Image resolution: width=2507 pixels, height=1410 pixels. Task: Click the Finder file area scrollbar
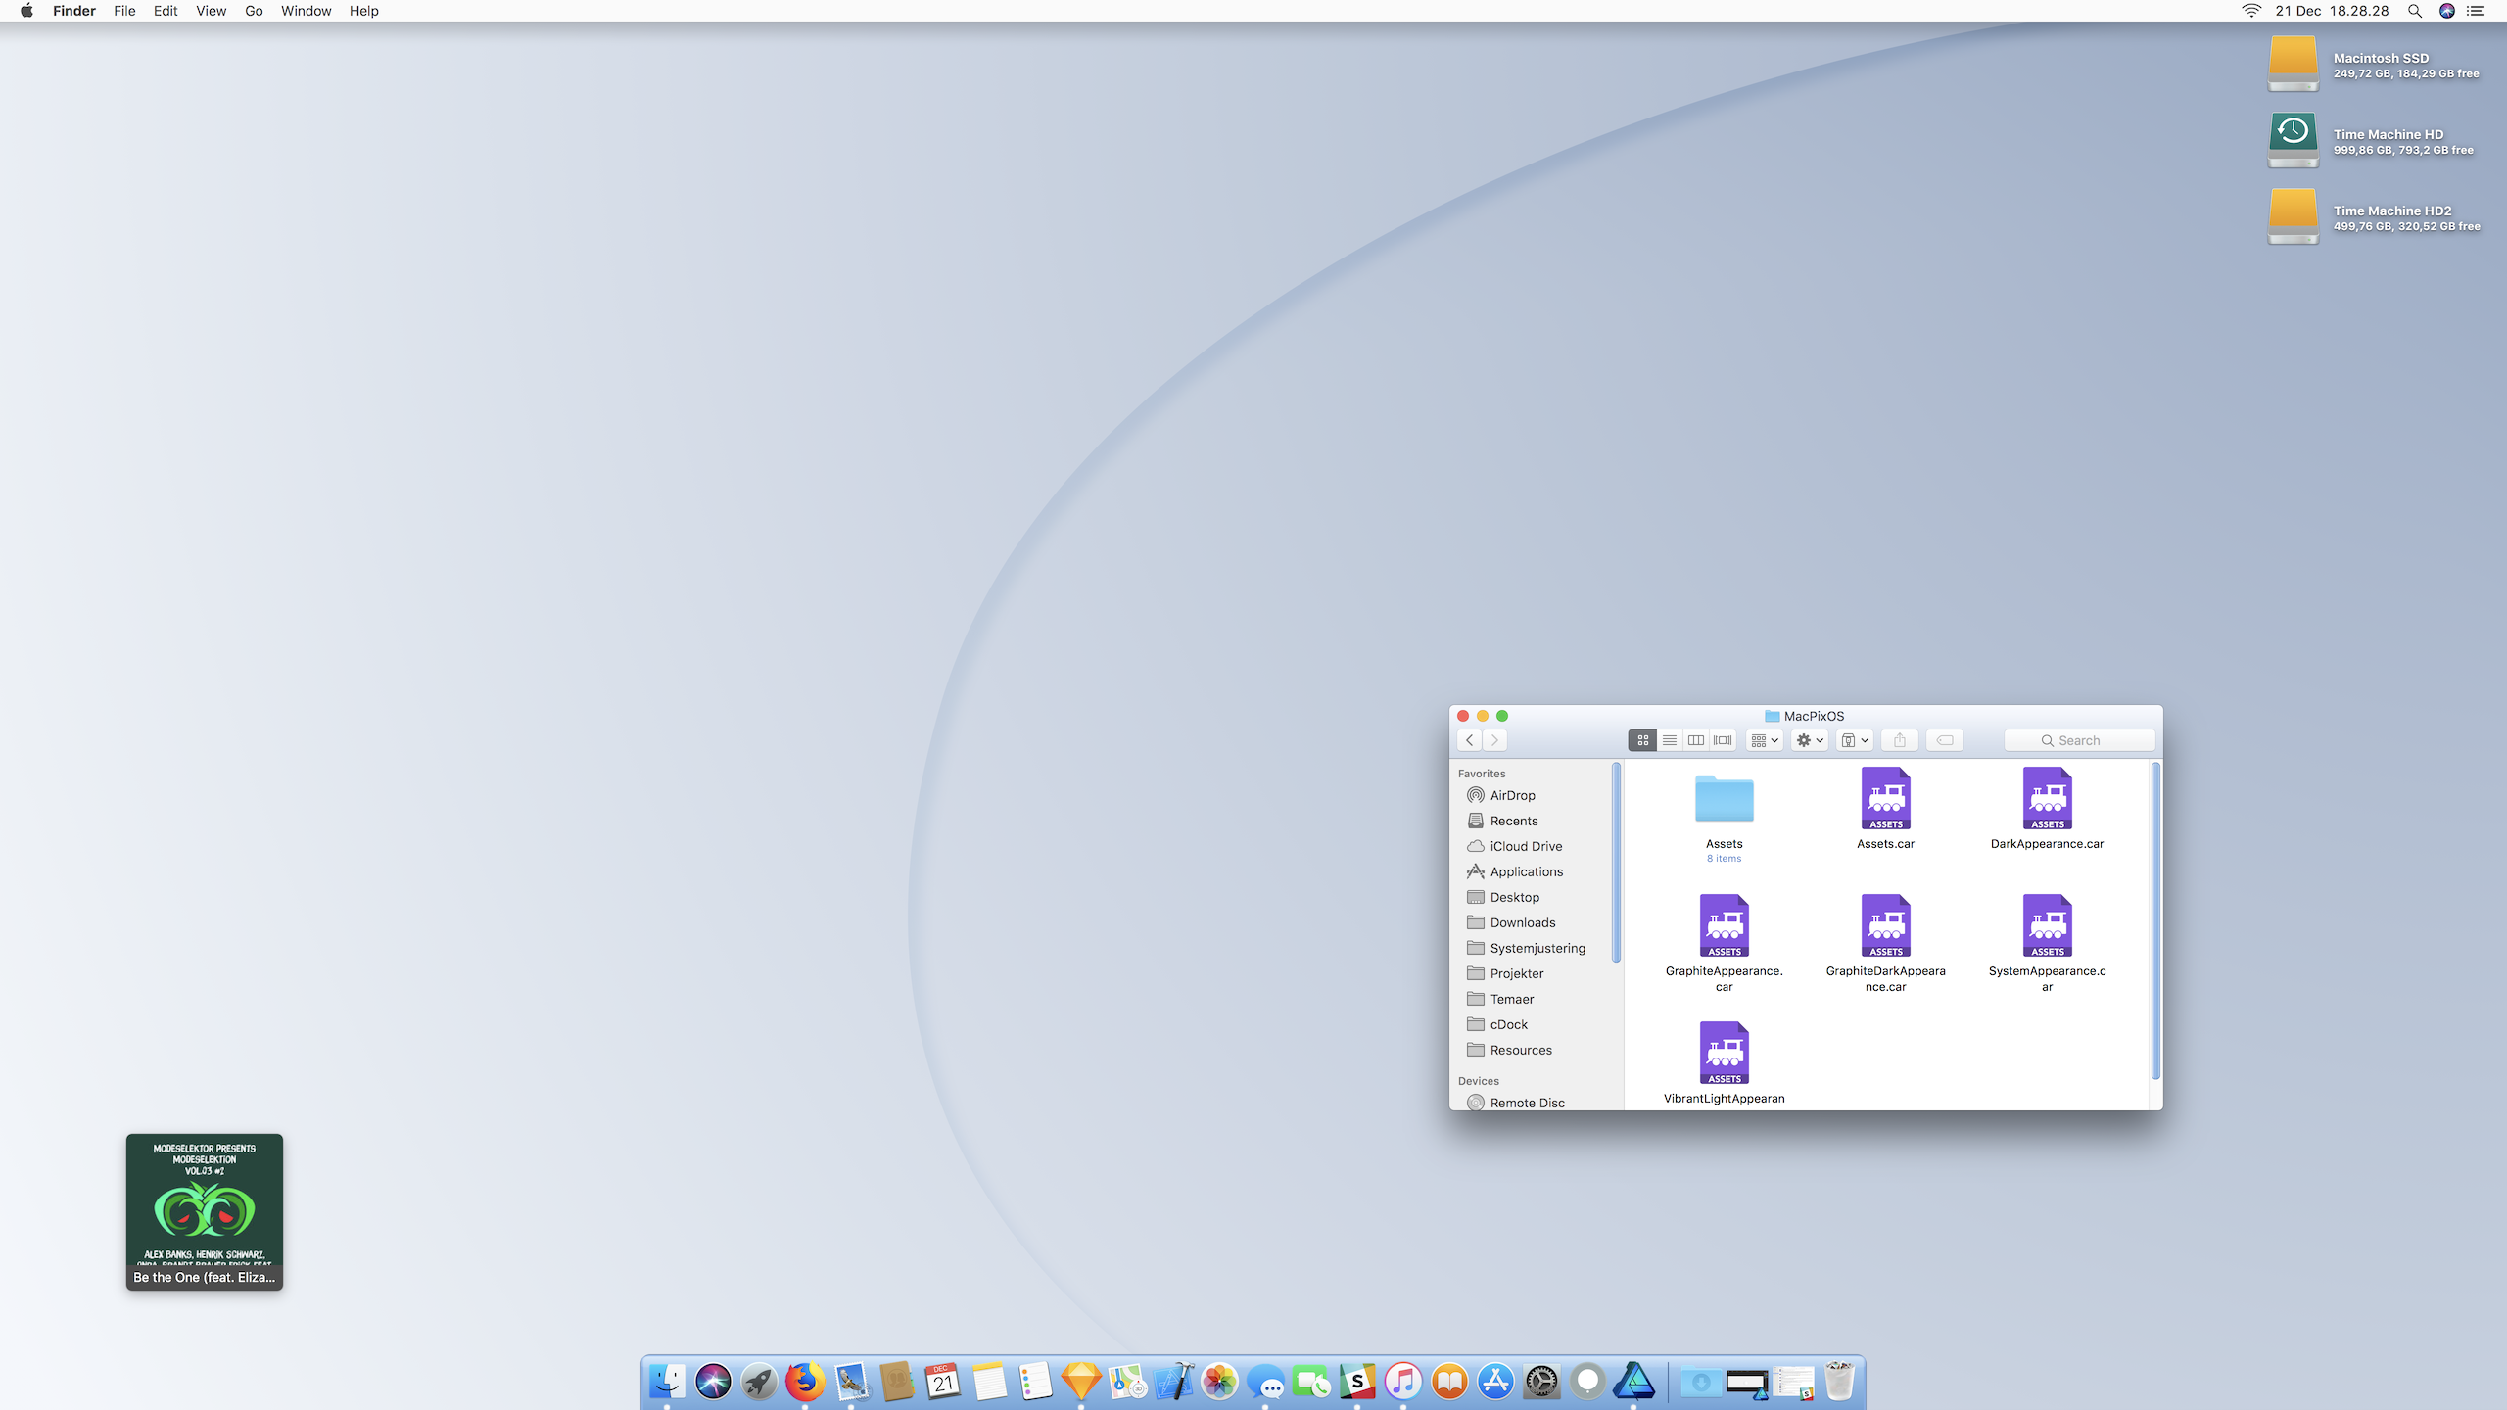point(2155,920)
